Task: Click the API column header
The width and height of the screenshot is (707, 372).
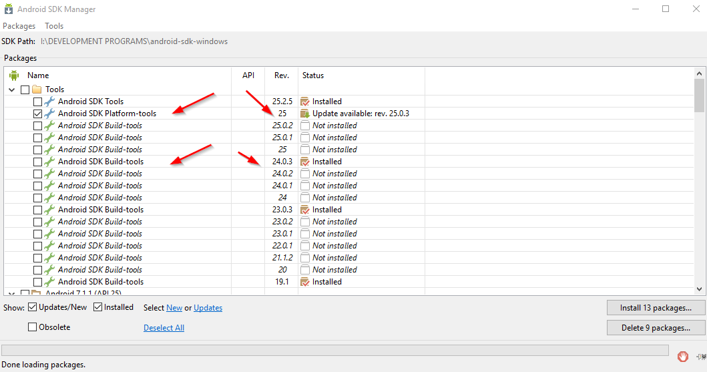Action: [248, 75]
